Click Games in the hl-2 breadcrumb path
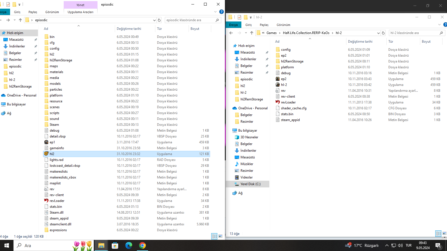This screenshot has height=251, width=447. click(x=272, y=33)
